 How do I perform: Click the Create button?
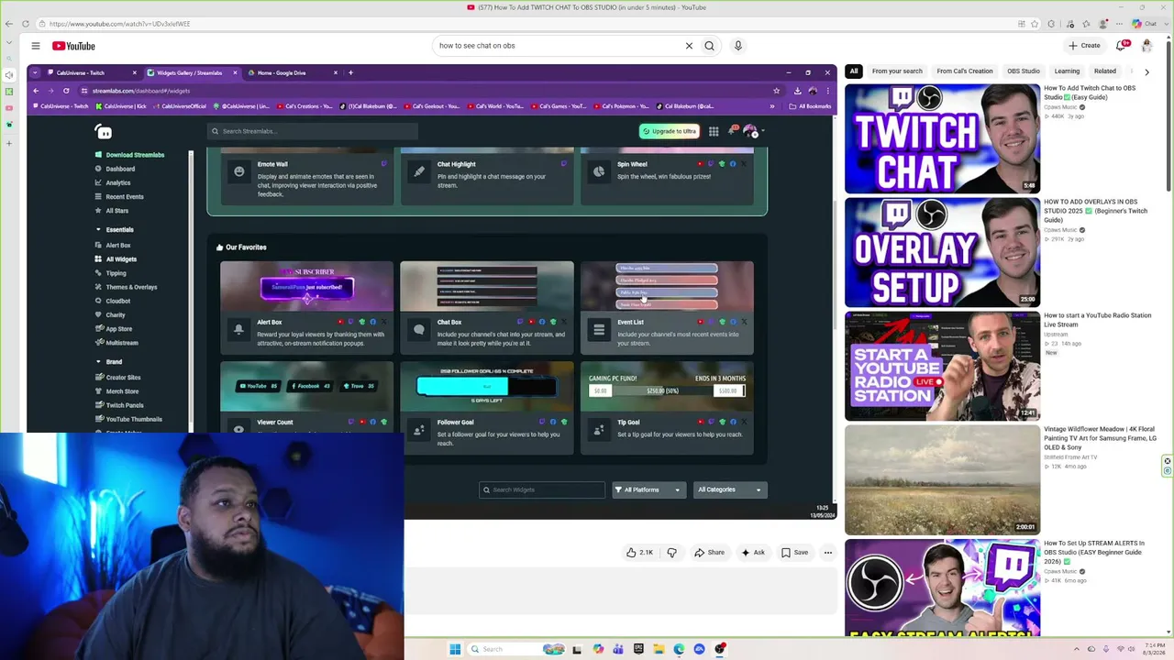[1084, 46]
